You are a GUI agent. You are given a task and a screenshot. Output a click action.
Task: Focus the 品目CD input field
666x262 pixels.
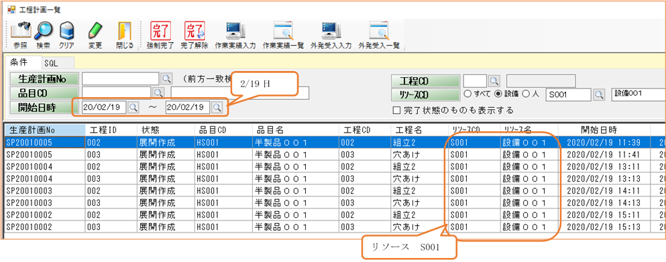tap(117, 92)
